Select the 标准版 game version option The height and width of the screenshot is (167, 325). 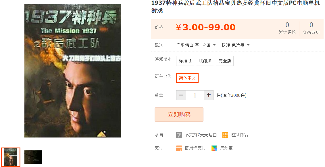(x=185, y=61)
